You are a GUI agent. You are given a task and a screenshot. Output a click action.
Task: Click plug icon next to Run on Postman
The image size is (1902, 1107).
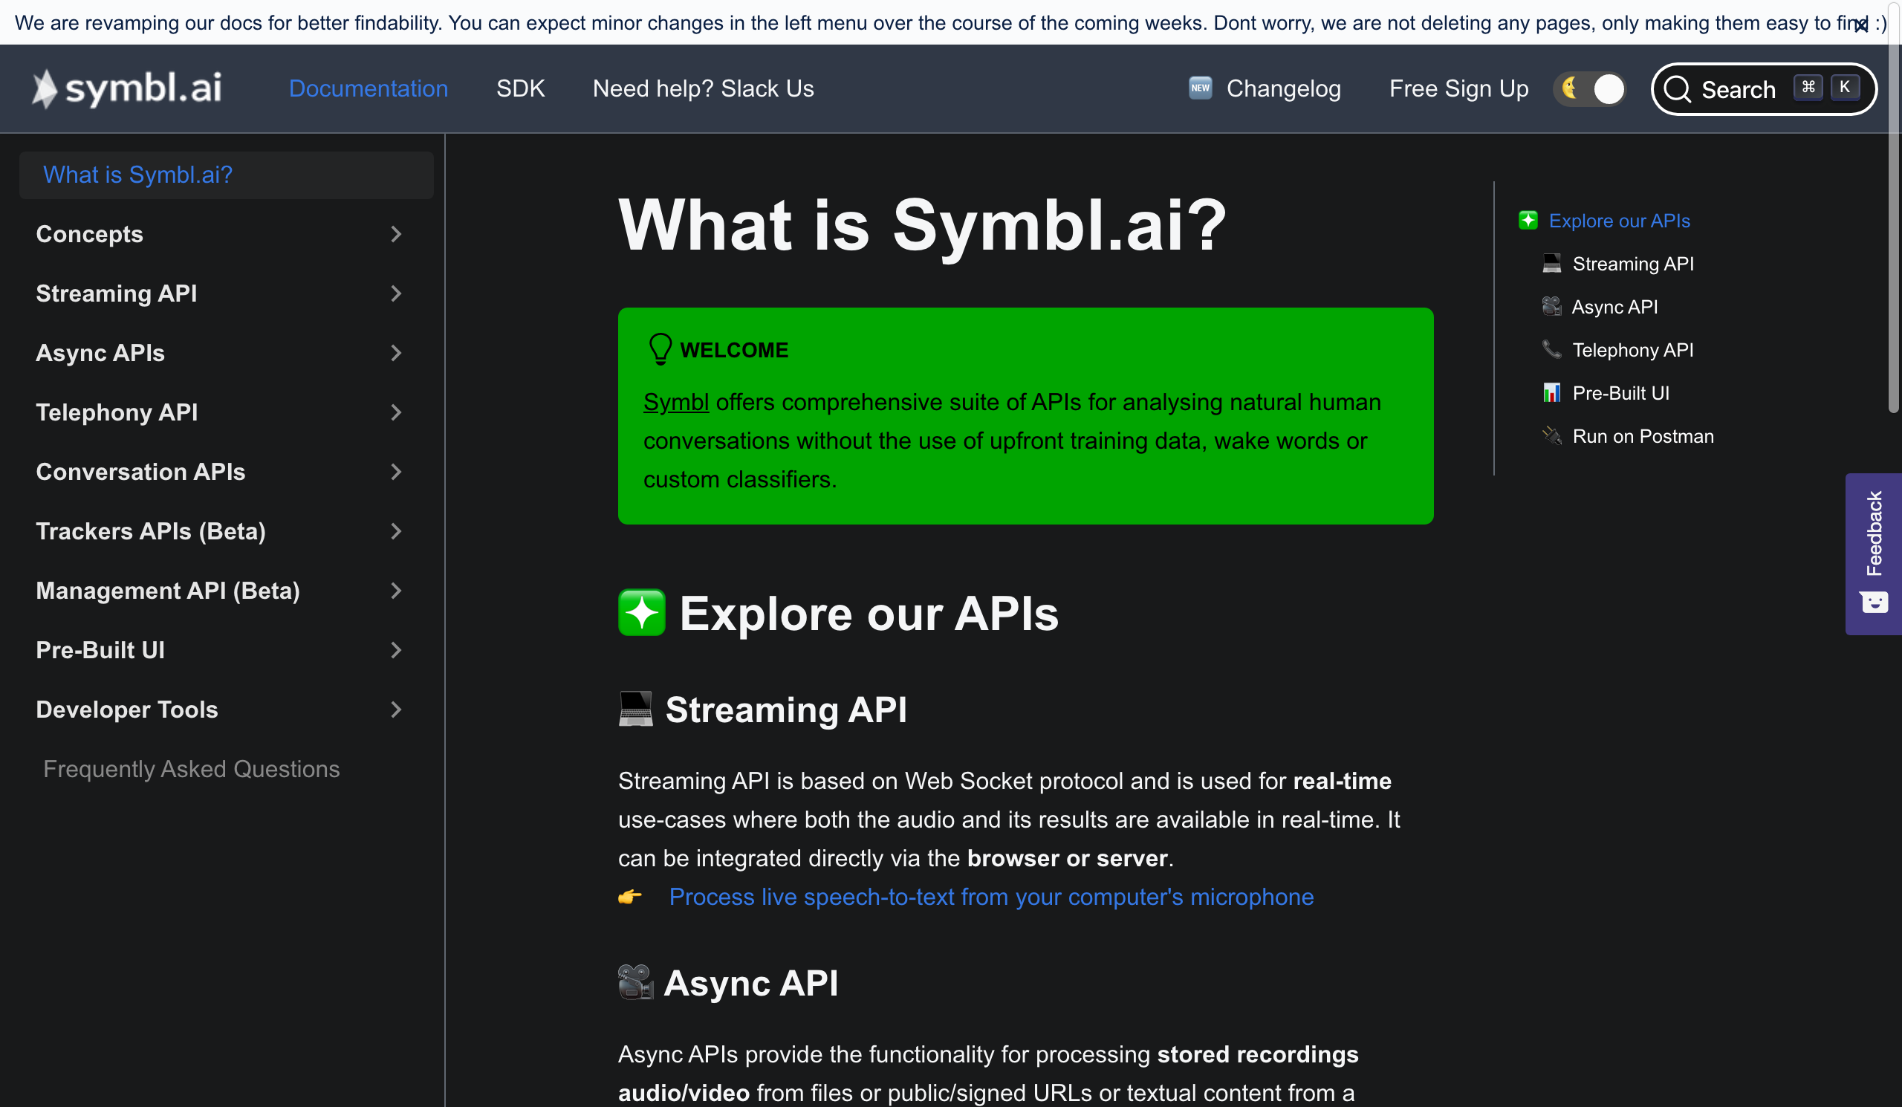[1552, 435]
